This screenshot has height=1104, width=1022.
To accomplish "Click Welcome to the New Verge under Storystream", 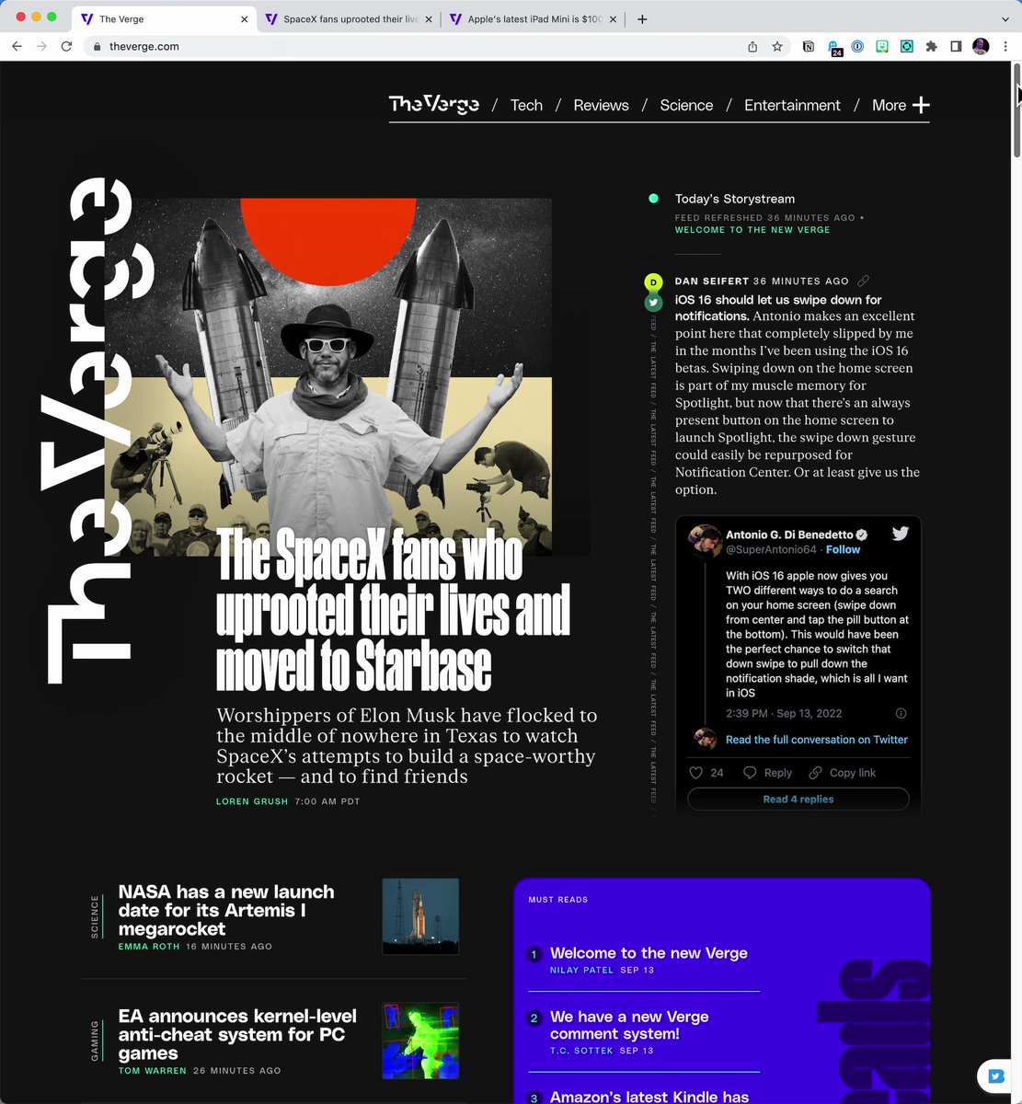I will click(752, 230).
